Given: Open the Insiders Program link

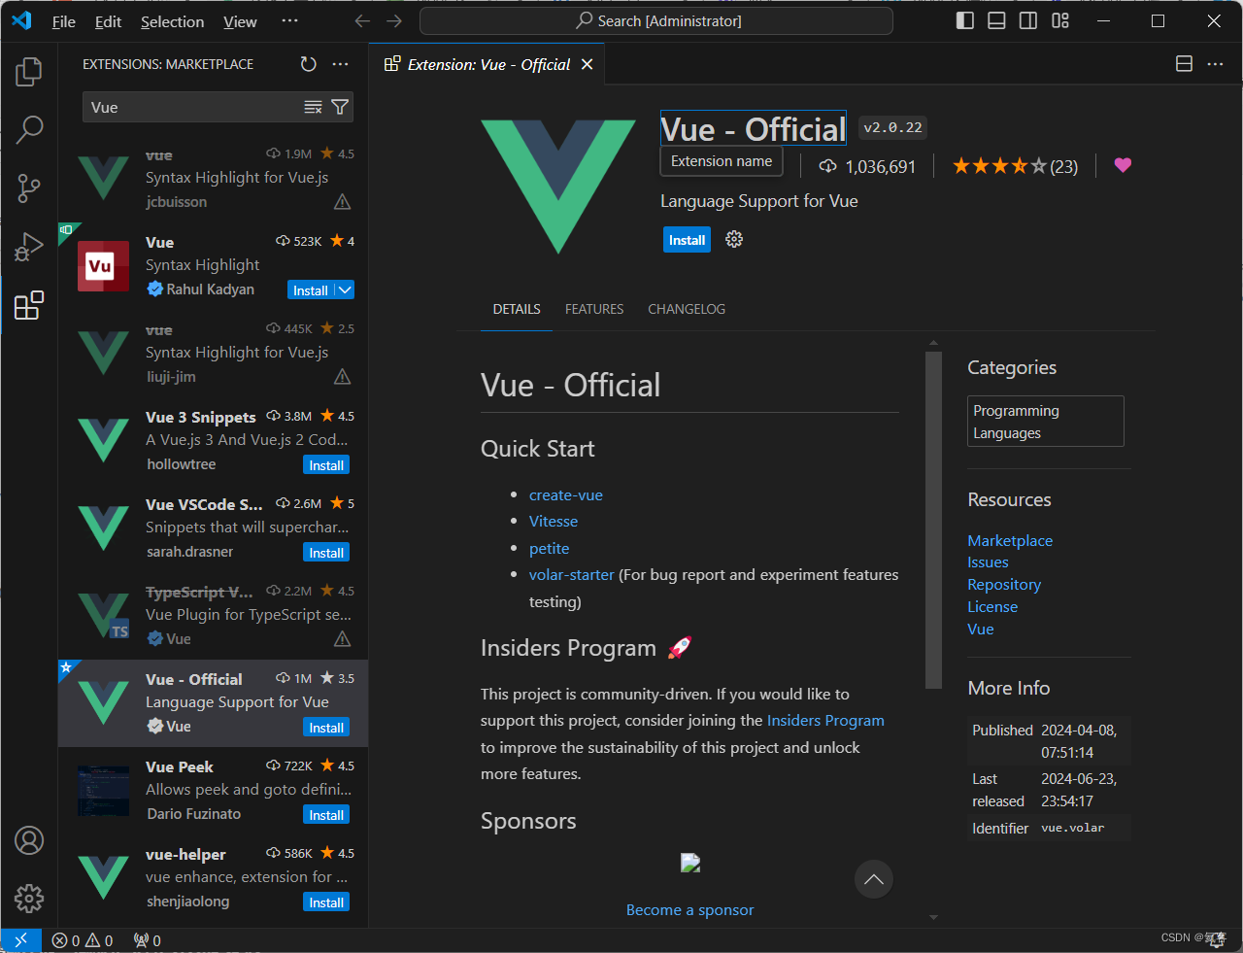Looking at the screenshot, I should 825,720.
